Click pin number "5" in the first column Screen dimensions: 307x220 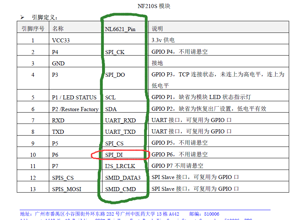pyautogui.click(x=33, y=98)
